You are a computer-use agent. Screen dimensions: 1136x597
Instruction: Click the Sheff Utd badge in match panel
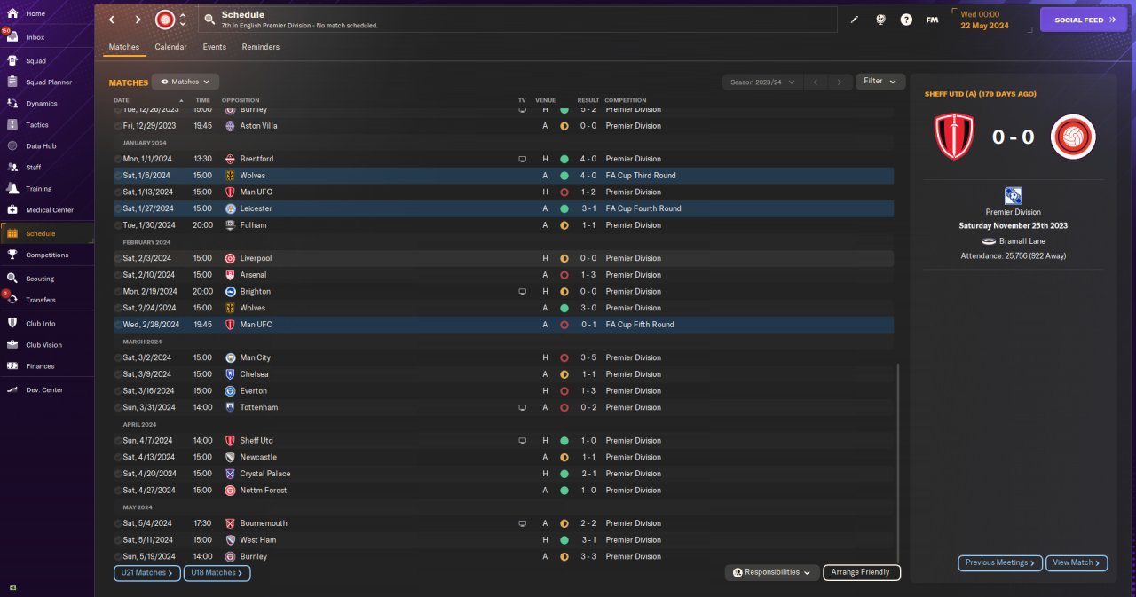point(954,137)
